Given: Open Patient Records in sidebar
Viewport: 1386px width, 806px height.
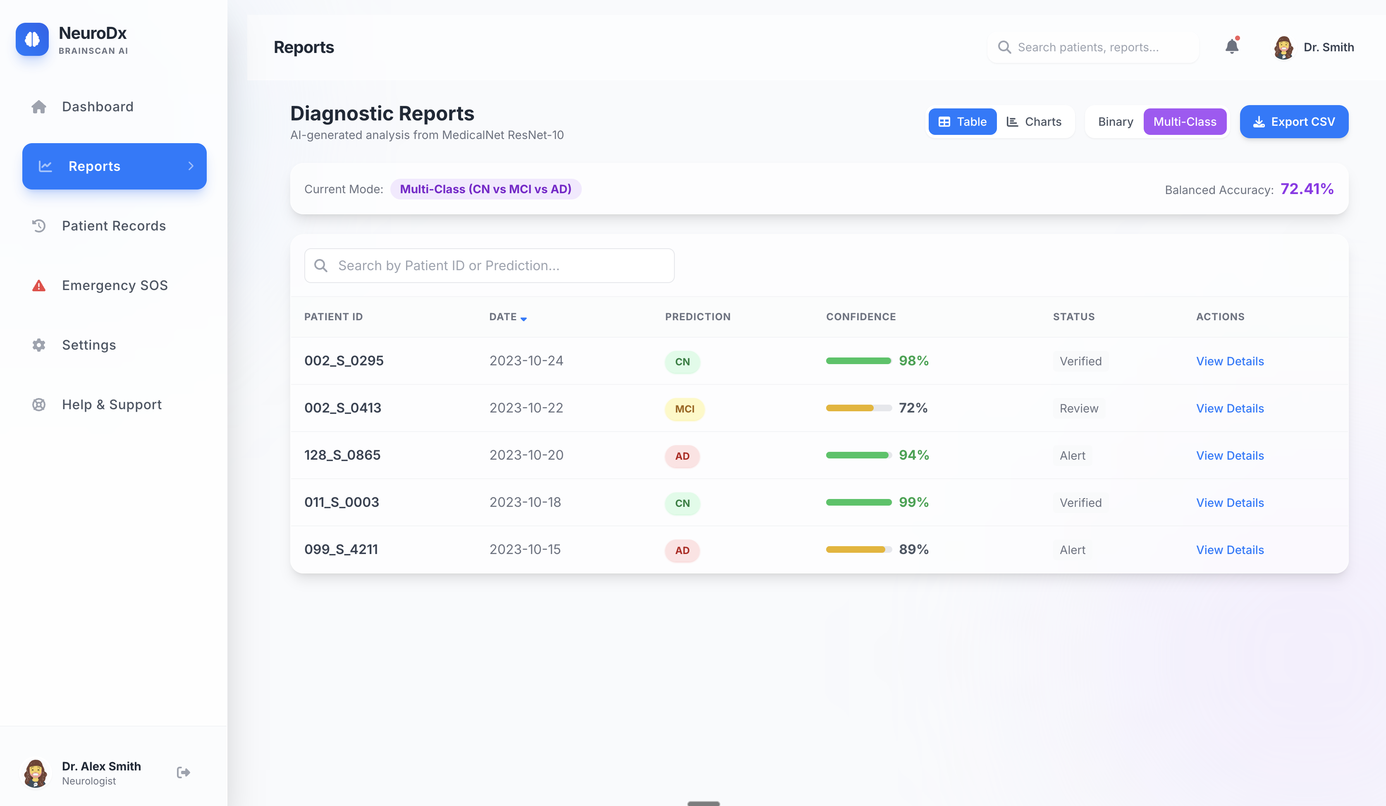Looking at the screenshot, I should [113, 226].
